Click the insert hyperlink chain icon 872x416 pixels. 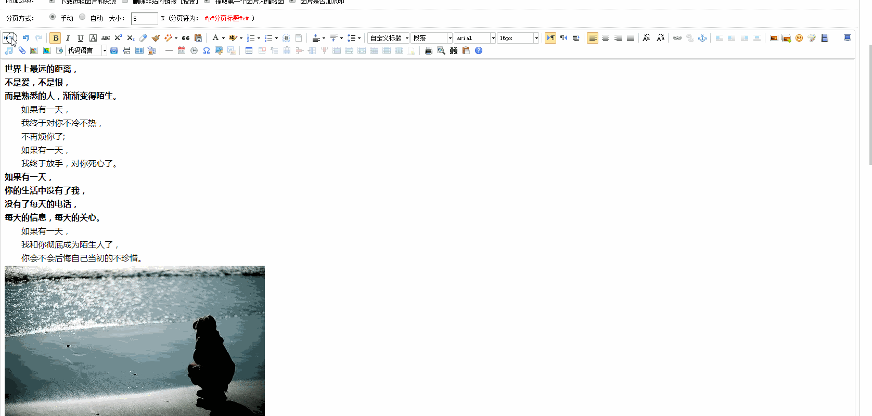[x=677, y=38]
